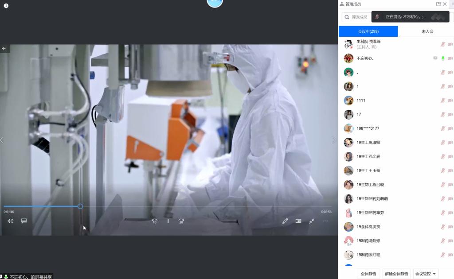Click the pencil edit icon in player
The height and width of the screenshot is (279, 454).
point(285,221)
